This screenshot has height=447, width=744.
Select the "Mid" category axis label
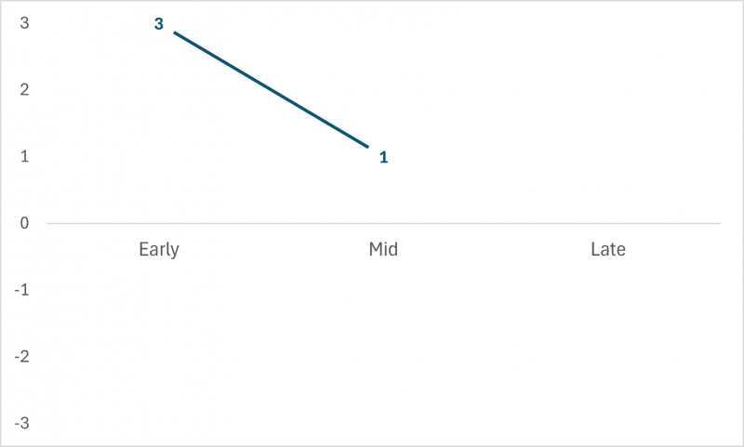[383, 249]
